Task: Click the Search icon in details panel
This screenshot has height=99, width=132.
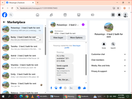Action: point(113,44)
